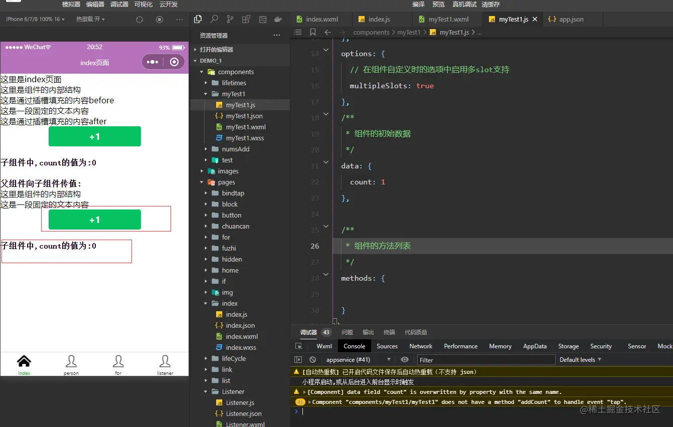
Task: Clear console with the ban icon
Action: tap(312, 360)
